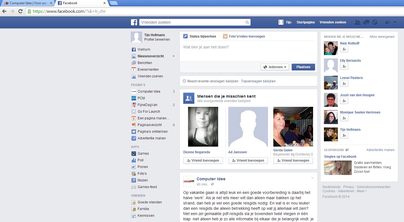The image size is (404, 222).
Task: Select Status bijwerken tab
Action: coord(200,36)
